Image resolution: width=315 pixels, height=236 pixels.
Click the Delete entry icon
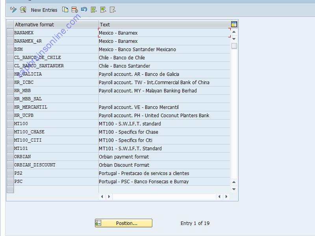tap(74, 9)
